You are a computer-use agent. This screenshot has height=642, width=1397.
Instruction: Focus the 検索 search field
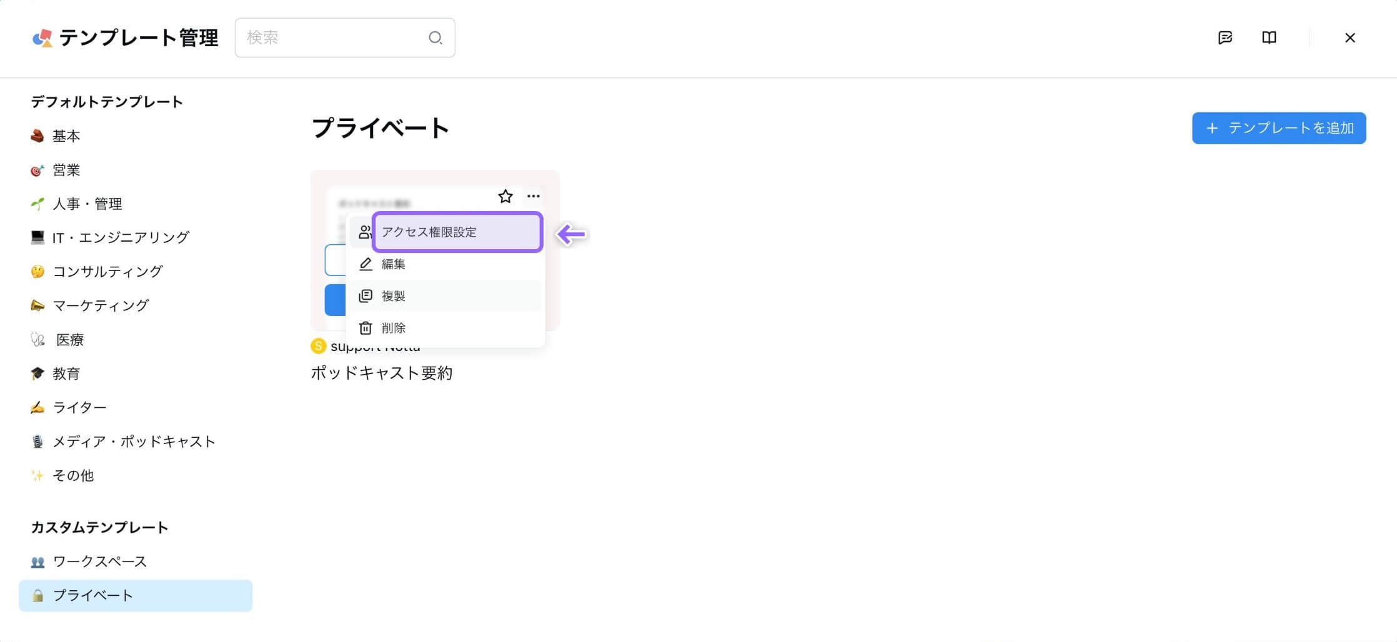pyautogui.click(x=345, y=37)
